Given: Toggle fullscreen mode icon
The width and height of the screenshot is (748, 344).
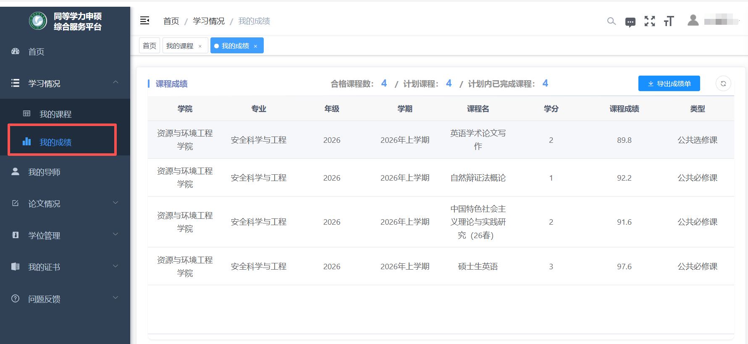Looking at the screenshot, I should (x=650, y=21).
